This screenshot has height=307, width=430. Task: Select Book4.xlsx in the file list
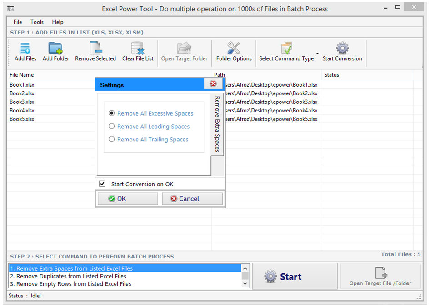pyautogui.click(x=22, y=111)
